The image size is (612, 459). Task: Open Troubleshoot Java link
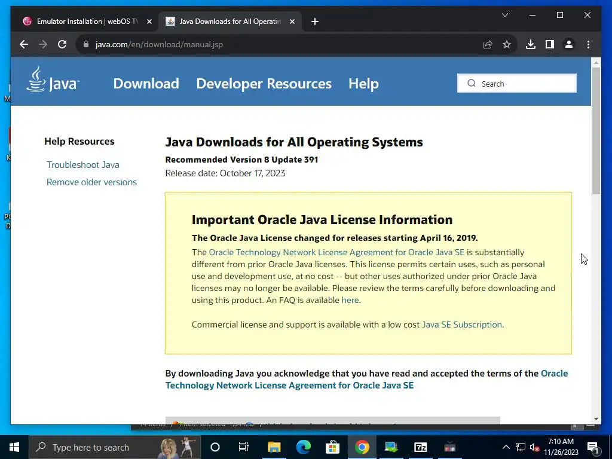83,165
